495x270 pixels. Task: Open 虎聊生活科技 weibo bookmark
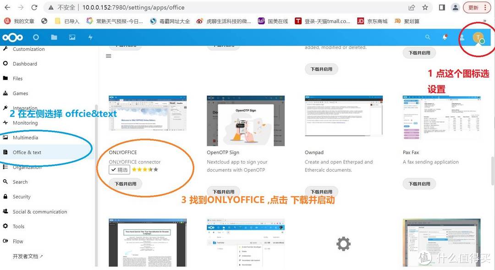click(x=224, y=21)
